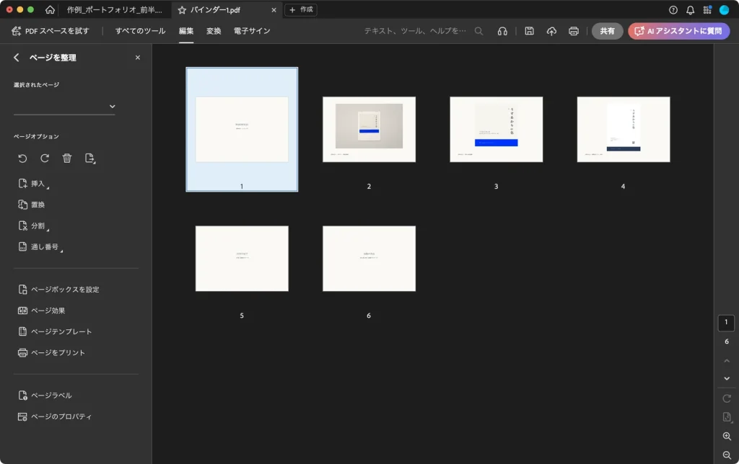Select page 3 thumbnail

[x=497, y=130]
